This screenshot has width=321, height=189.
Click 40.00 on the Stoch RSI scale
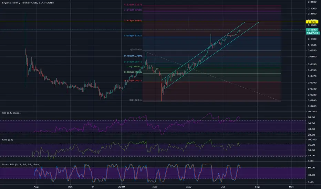(311, 175)
